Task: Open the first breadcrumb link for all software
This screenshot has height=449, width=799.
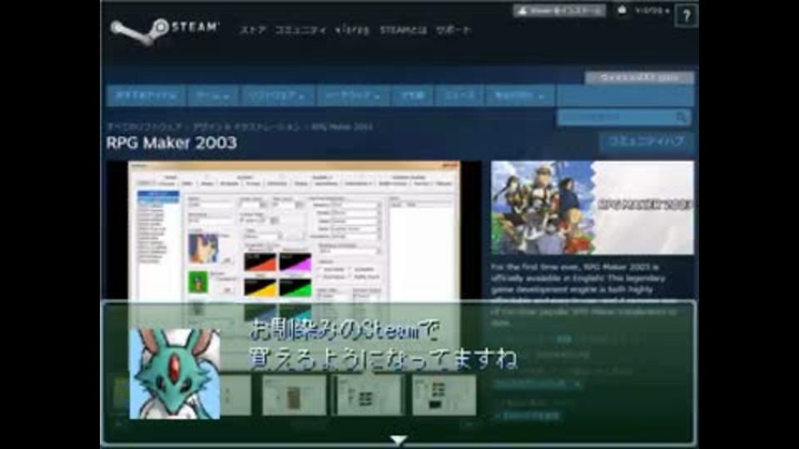Action: coord(144,126)
